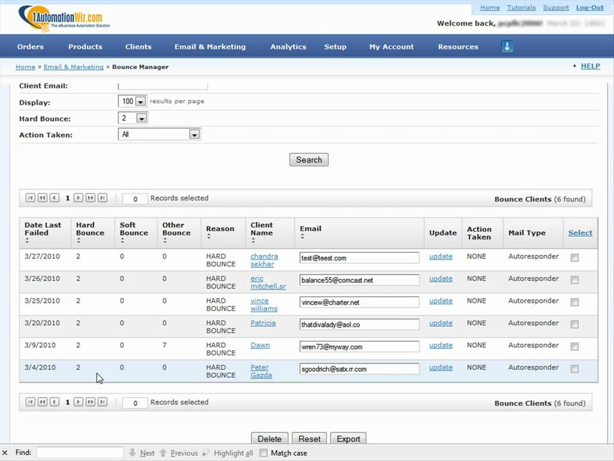The width and height of the screenshot is (614, 461).
Task: Click the Support link at top
Action: click(x=556, y=8)
